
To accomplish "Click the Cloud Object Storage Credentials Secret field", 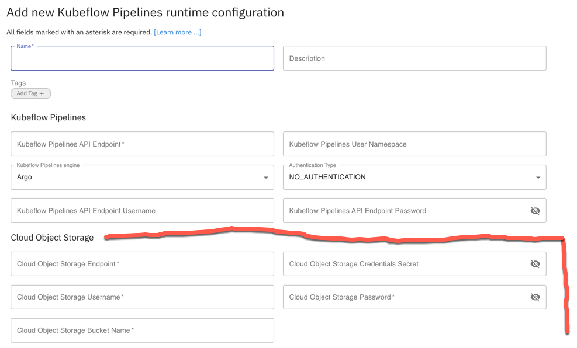I will click(x=403, y=264).
